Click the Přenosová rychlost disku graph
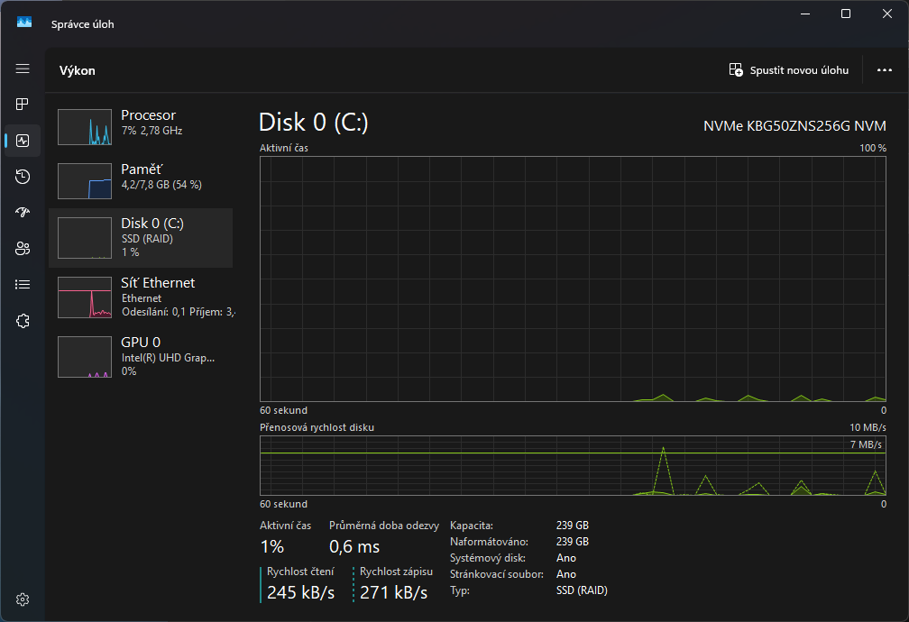 [574, 464]
